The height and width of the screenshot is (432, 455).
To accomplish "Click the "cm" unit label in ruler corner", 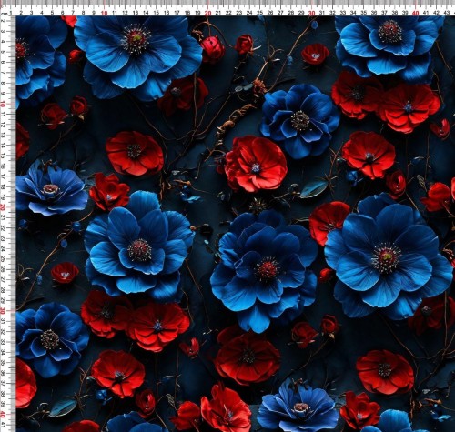I will [x=4, y=14].
